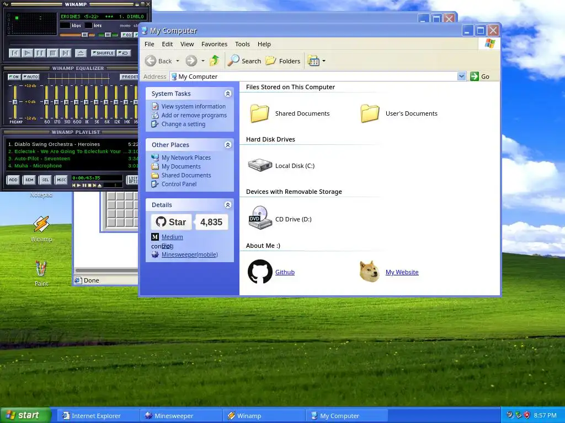The height and width of the screenshot is (423, 565).
Task: Toggle the Folders toolbar button
Action: (283, 61)
